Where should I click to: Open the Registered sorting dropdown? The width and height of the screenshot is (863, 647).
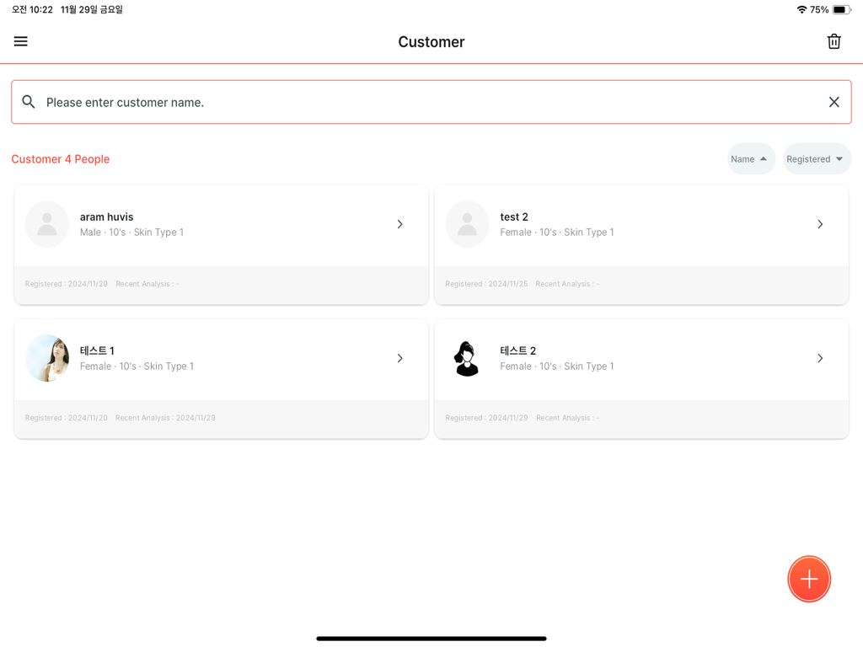[839, 158]
